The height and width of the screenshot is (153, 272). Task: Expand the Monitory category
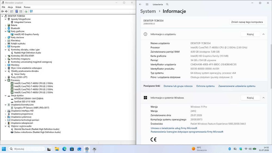[x=5, y=65]
